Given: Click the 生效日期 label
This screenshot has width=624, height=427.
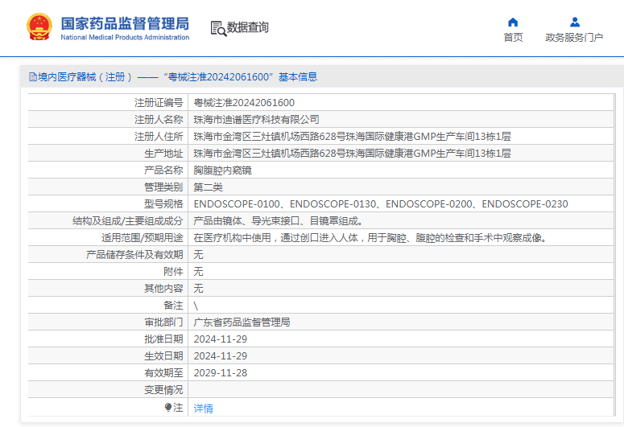Looking at the screenshot, I should tap(163, 355).
